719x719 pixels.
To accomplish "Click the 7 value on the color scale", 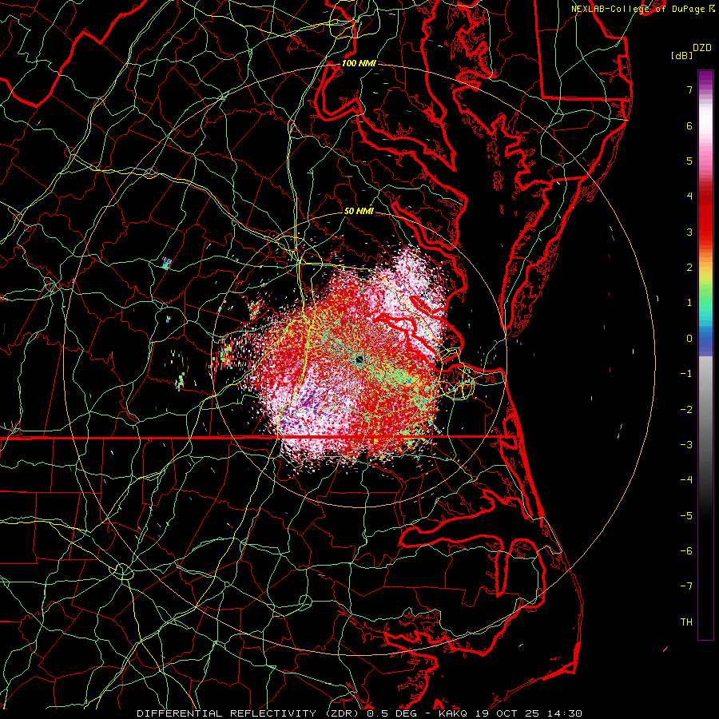I will [x=689, y=89].
